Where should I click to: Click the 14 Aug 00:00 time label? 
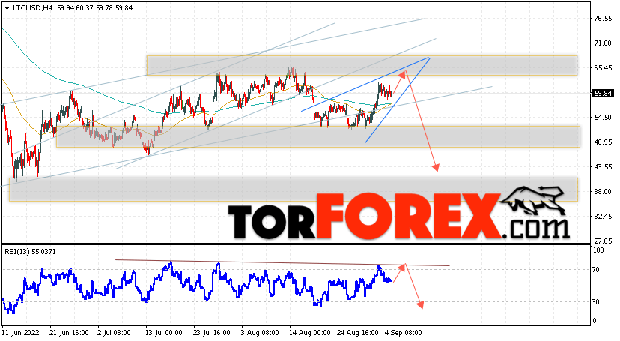pos(308,332)
